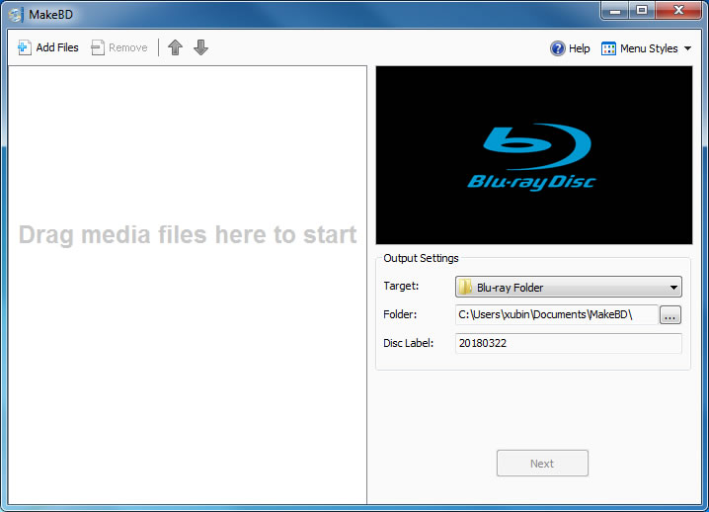The height and width of the screenshot is (512, 709).
Task: Open Help
Action: coord(570,48)
